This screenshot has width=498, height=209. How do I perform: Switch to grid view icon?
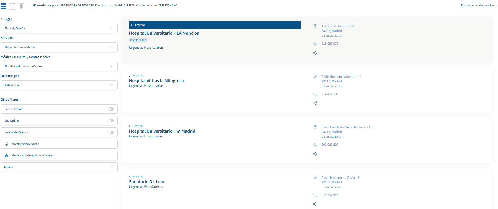[x=12, y=6]
